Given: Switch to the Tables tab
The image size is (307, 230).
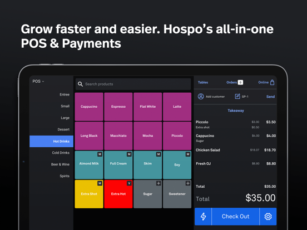Looking at the screenshot, I should coord(203,82).
